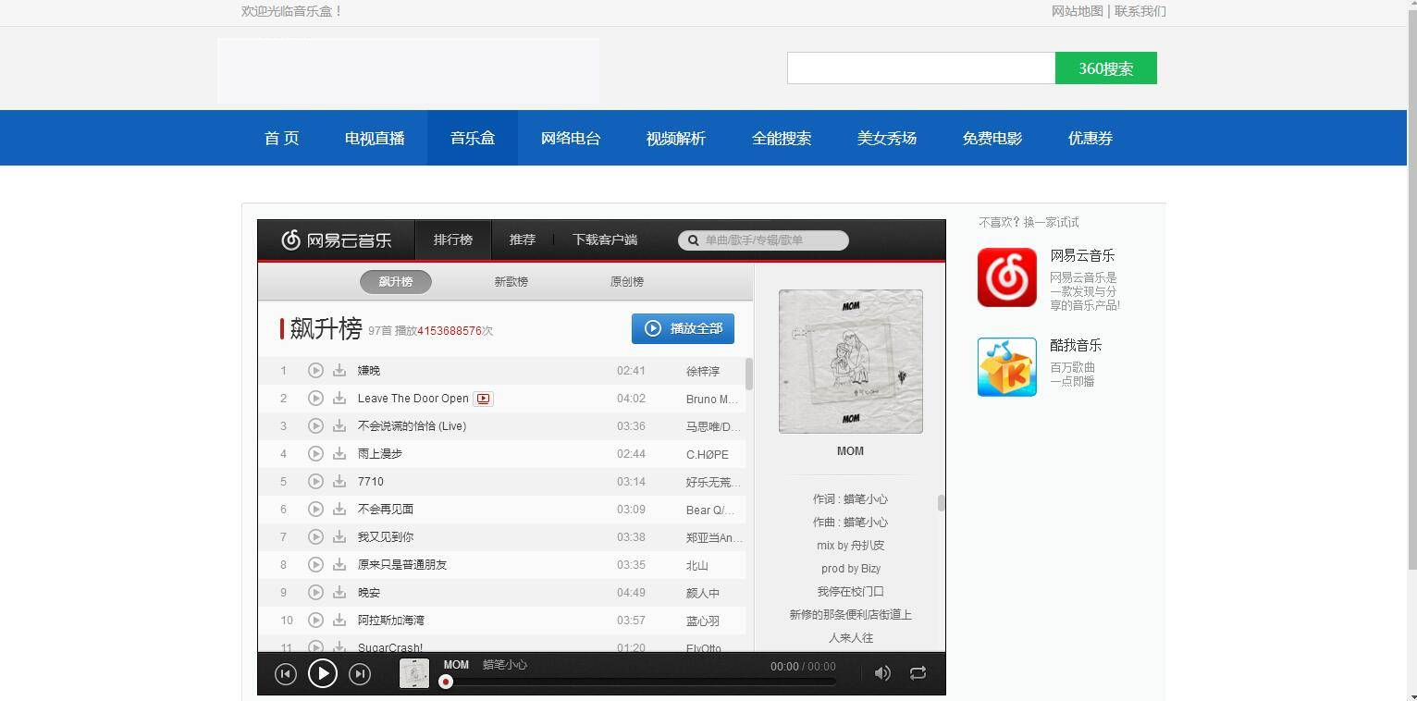Switch to the 推荐 tab
This screenshot has height=701, width=1417.
coord(523,239)
